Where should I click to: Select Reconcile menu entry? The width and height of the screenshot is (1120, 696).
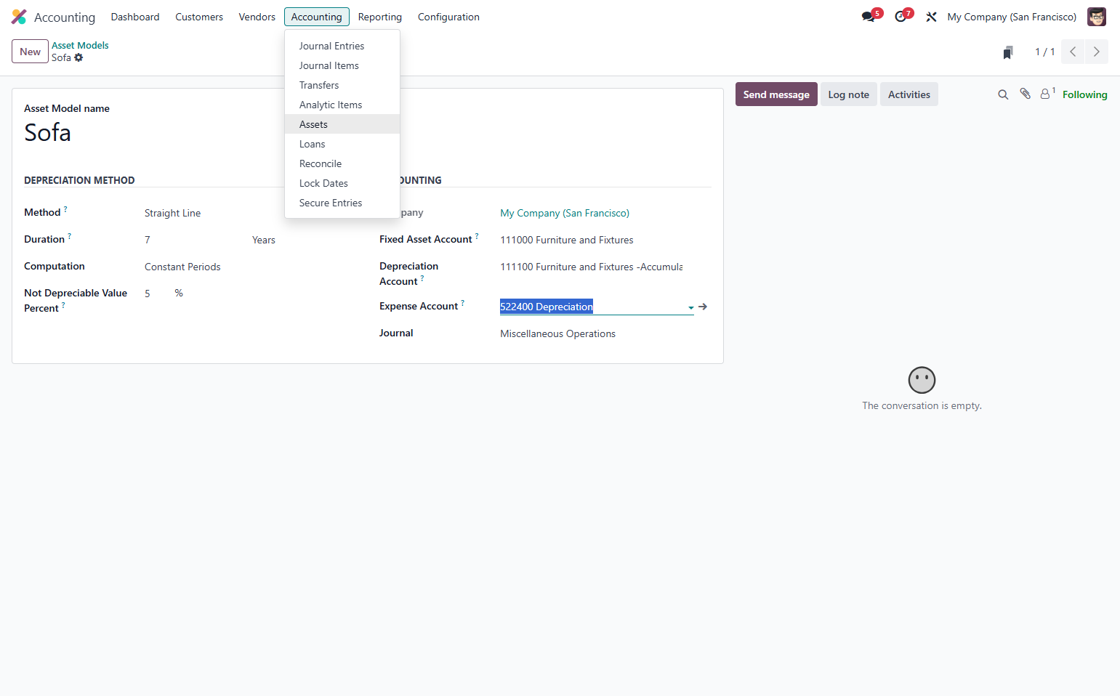coord(342,163)
